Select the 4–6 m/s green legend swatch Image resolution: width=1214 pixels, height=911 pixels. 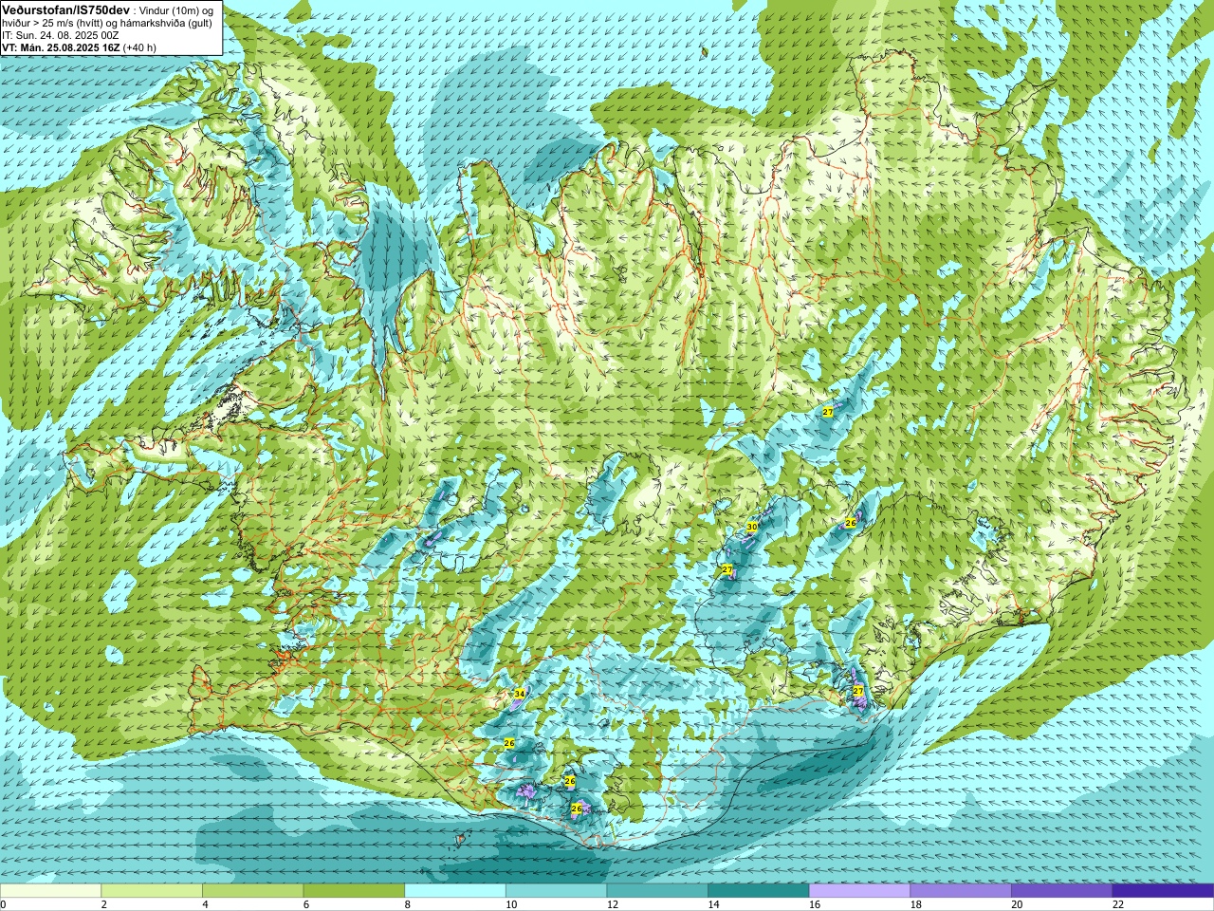[x=252, y=891]
